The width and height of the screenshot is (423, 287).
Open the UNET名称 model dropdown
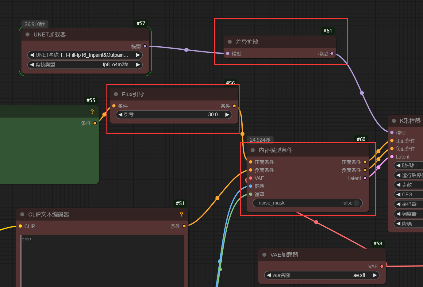click(85, 55)
